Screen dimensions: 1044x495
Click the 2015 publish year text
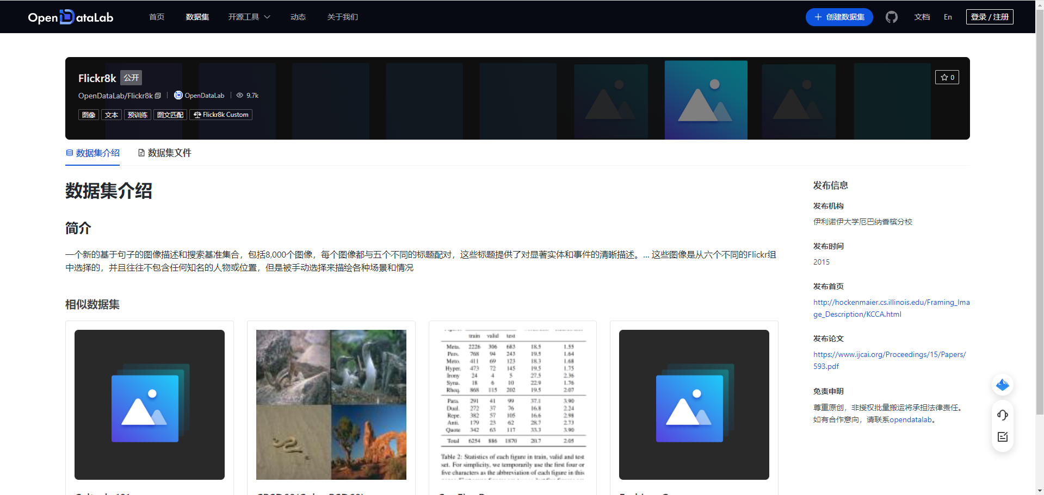pos(821,262)
